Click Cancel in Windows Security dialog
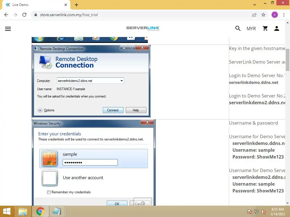 (x=140, y=203)
